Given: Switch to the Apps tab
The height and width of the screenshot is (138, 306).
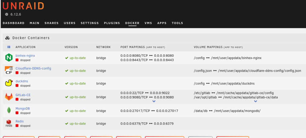Looking at the screenshot, I should (162, 23).
